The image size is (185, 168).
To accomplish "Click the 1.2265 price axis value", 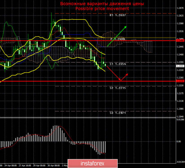I will 181,78.
